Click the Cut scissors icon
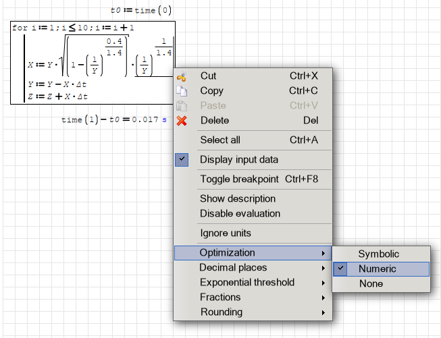The width and height of the screenshot is (441, 338). pos(181,76)
